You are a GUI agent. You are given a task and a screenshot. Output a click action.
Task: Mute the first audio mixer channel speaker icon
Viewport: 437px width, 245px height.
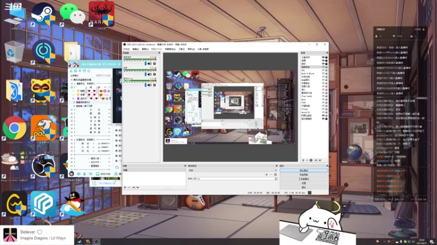[x=149, y=64]
